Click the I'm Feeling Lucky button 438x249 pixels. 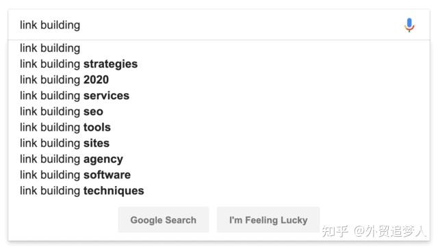pos(268,220)
